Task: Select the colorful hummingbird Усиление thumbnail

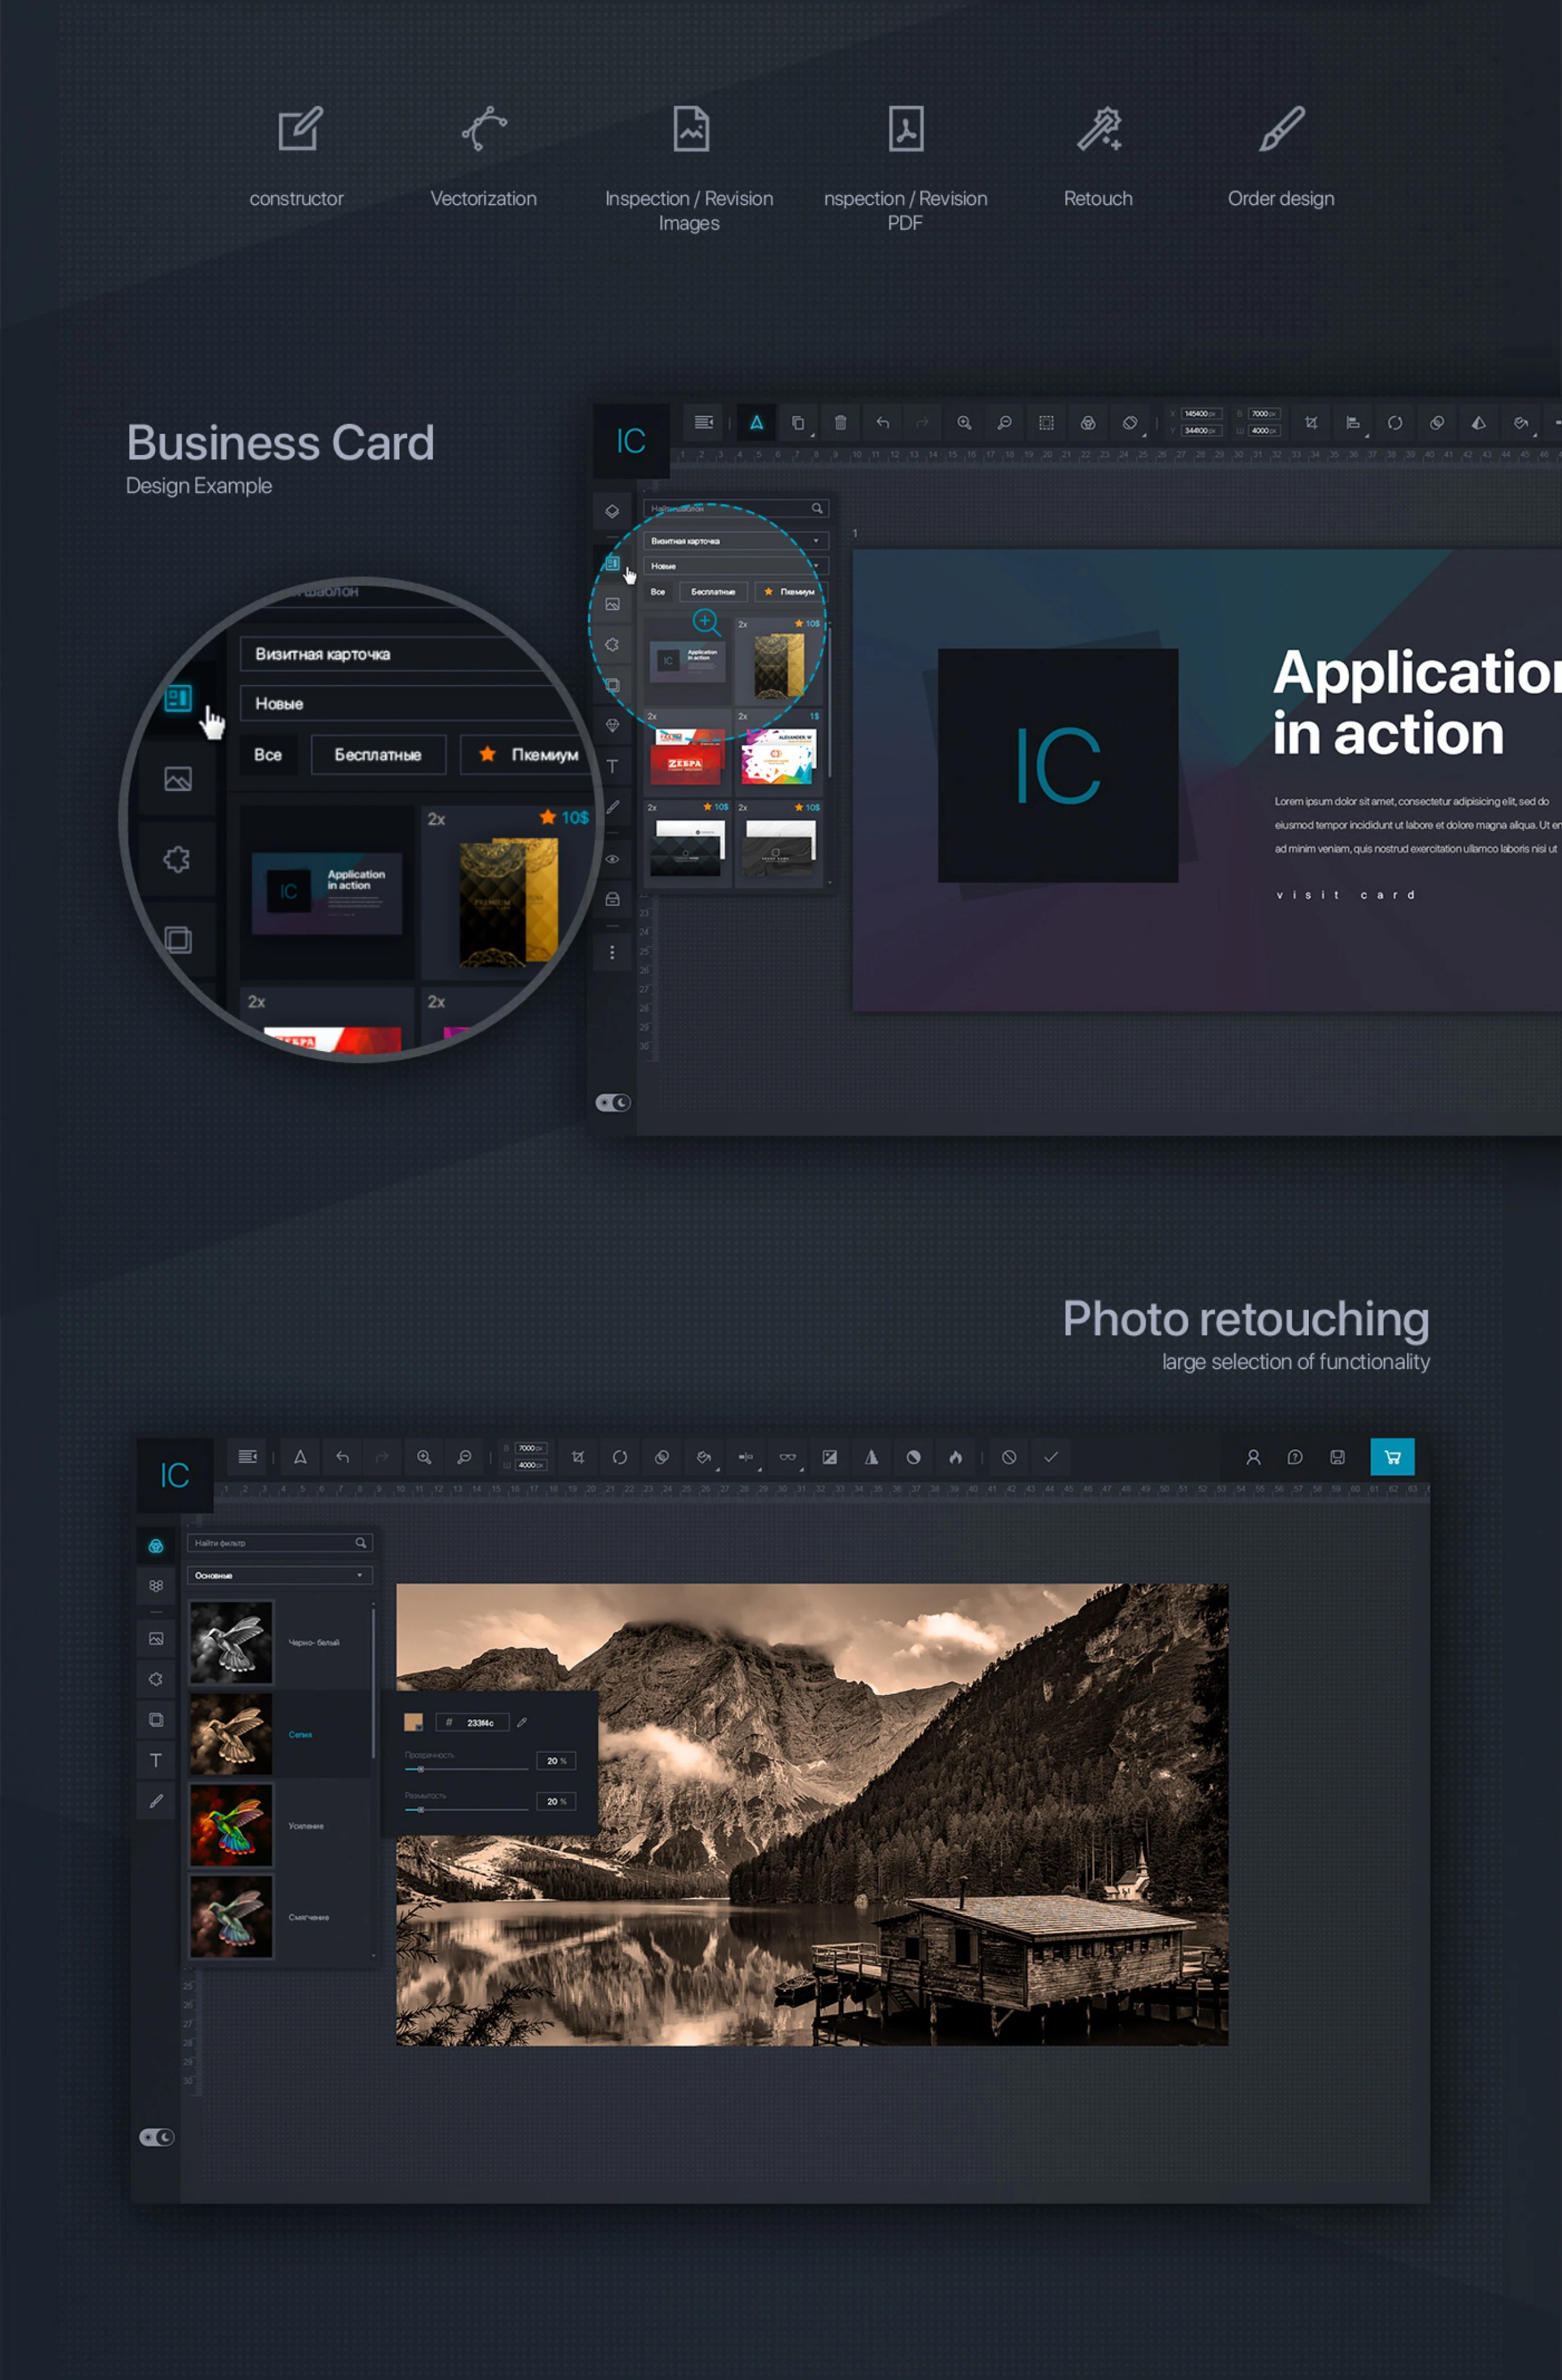Action: click(231, 1826)
